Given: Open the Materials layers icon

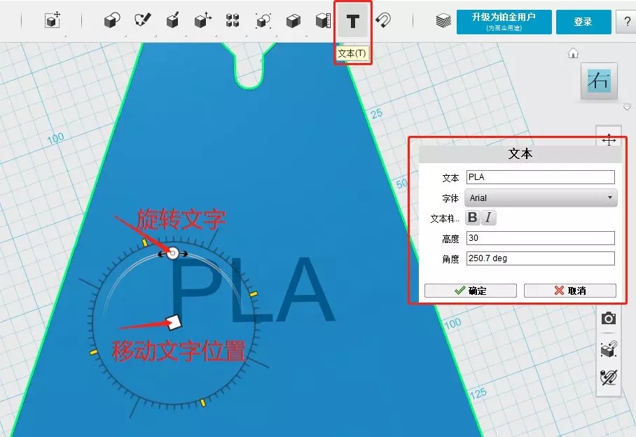Looking at the screenshot, I should [x=443, y=22].
